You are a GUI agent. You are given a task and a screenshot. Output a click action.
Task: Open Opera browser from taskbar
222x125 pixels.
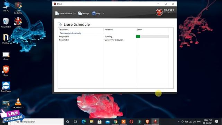(131, 122)
